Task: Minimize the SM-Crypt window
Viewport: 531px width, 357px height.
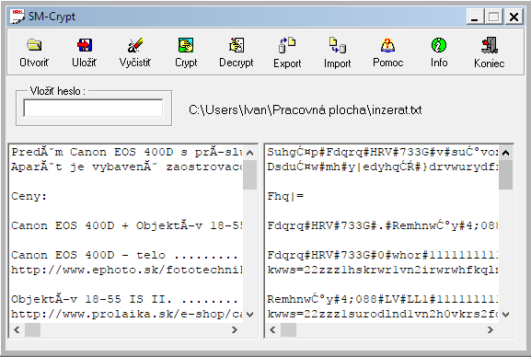Action: (x=475, y=17)
